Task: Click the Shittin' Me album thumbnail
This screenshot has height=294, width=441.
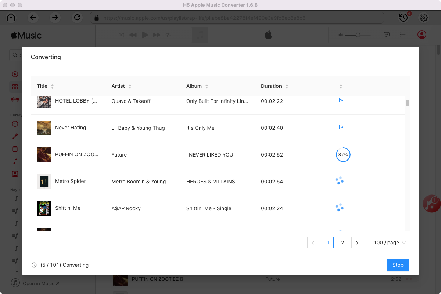Action: pyautogui.click(x=44, y=208)
